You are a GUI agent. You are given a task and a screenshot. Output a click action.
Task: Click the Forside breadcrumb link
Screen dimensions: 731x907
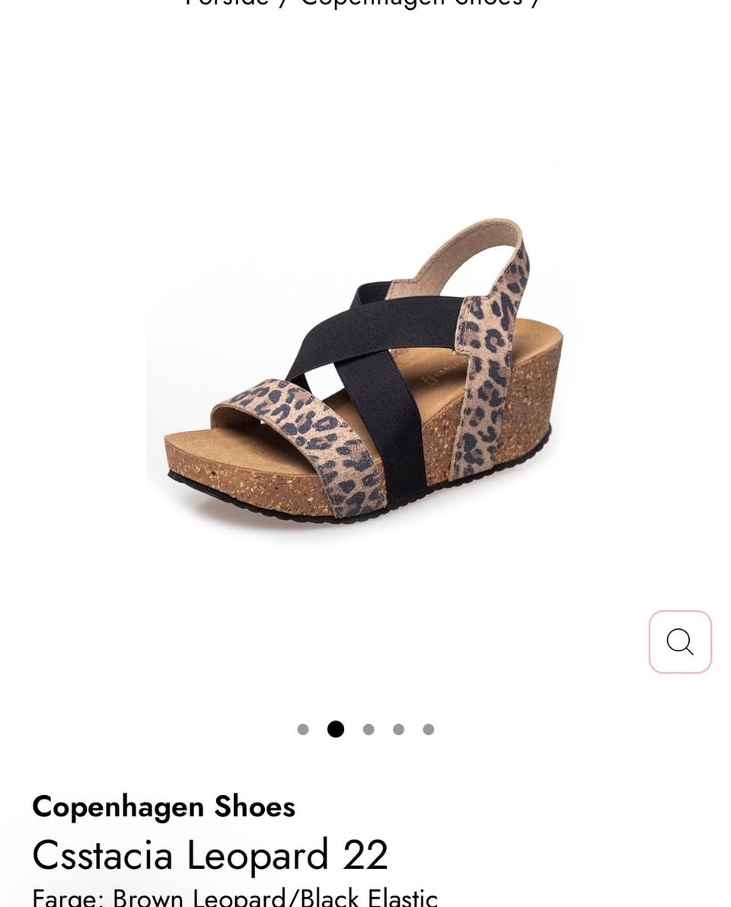coord(227,3)
